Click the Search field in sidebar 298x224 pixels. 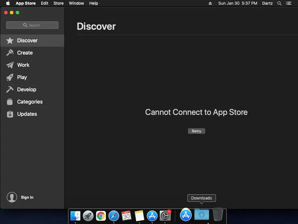click(32, 25)
